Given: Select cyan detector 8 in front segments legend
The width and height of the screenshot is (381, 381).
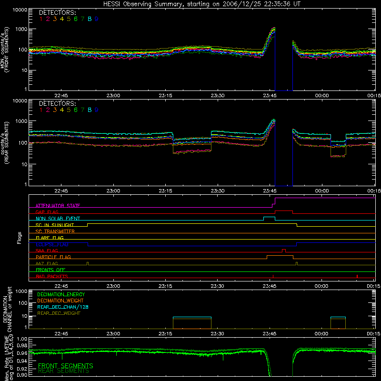Looking at the screenshot, I should pos(90,19).
